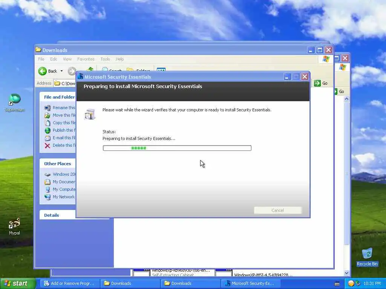The image size is (386, 289).
Task: Click the Back arrow in Downloads window
Action: [x=42, y=71]
